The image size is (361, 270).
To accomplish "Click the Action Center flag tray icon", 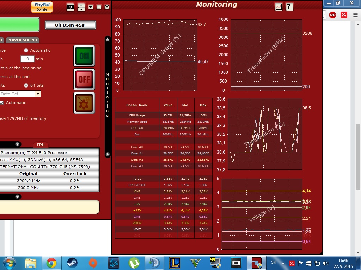I will pyautogui.click(x=300, y=263).
